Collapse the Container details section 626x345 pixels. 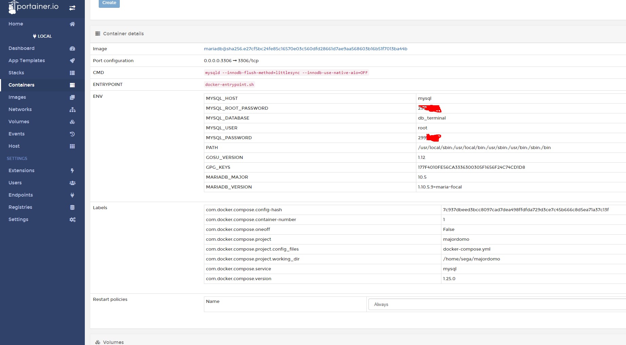tap(123, 34)
